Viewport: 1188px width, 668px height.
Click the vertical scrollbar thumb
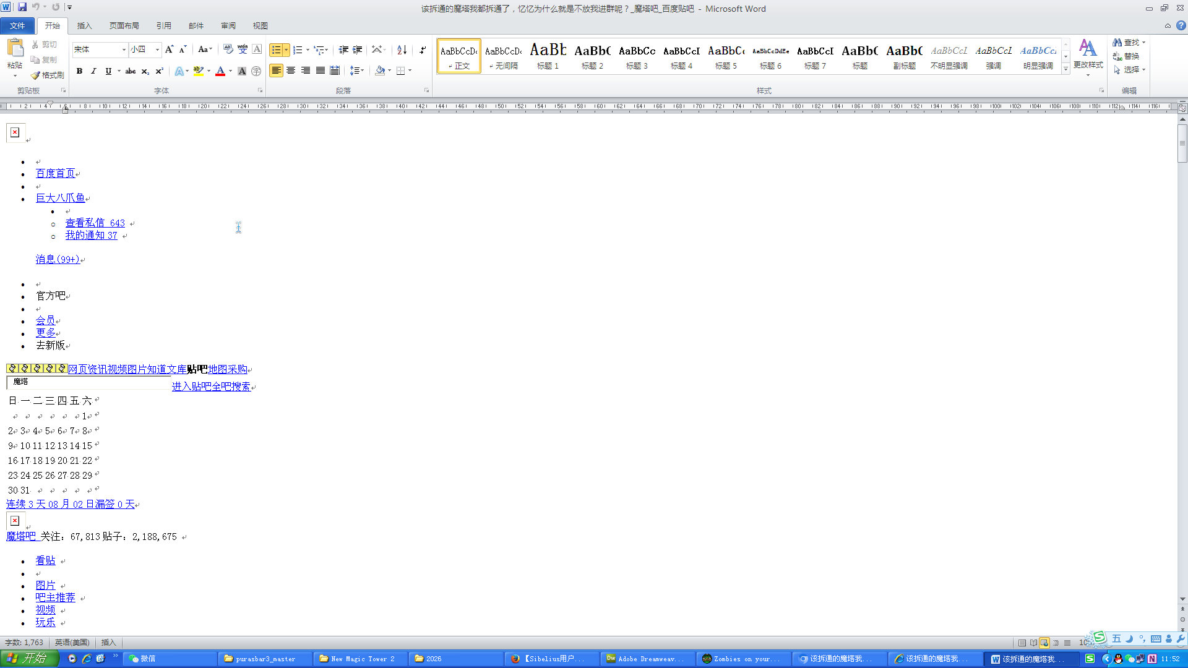1182,143
